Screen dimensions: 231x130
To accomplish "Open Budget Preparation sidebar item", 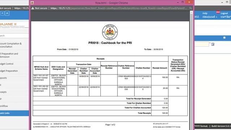I will 9,71.
